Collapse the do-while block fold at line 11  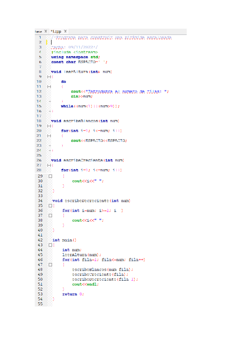click(x=49, y=86)
